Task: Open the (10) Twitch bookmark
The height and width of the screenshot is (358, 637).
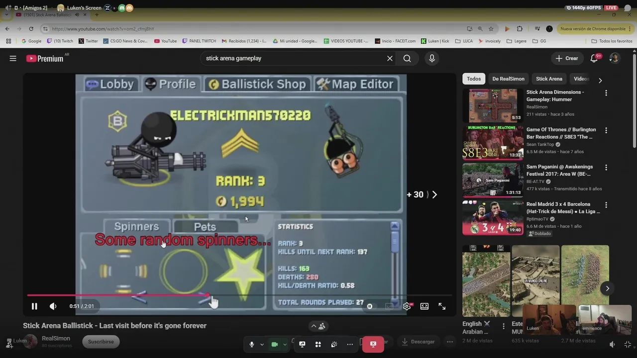Action: [x=60, y=41]
